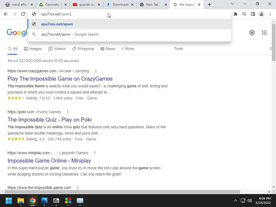Open the crazygames.com result options menu
The width and height of the screenshot is (276, 207).
[x=96, y=71]
